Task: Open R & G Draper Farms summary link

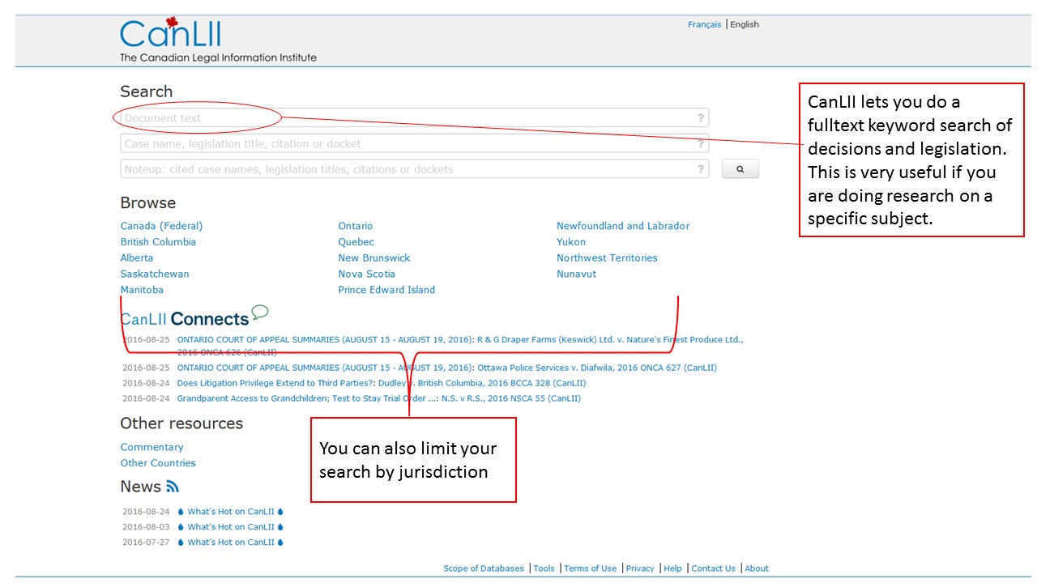Action: coord(460,347)
